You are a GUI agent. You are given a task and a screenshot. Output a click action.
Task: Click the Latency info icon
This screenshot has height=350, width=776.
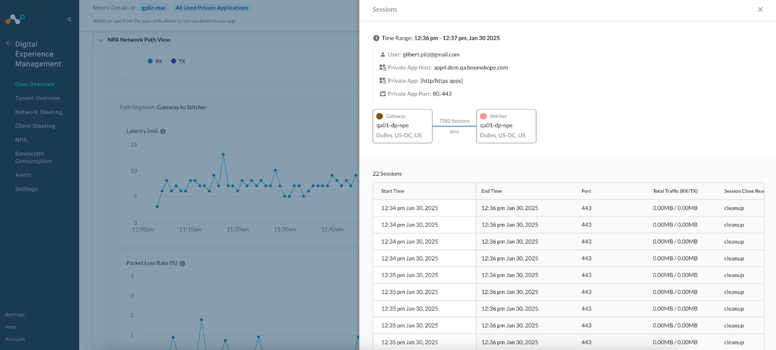[163, 131]
